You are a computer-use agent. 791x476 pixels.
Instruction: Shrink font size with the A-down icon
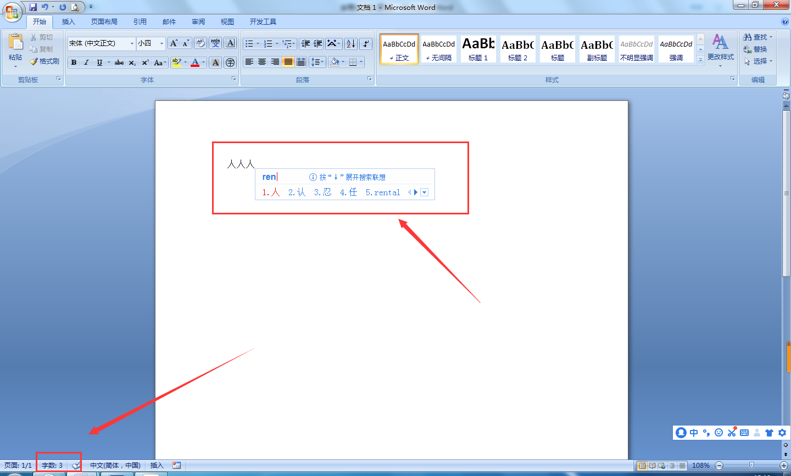pyautogui.click(x=186, y=43)
